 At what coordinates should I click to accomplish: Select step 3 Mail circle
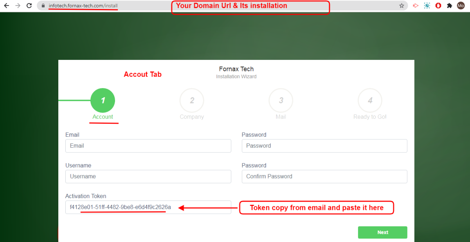(281, 101)
